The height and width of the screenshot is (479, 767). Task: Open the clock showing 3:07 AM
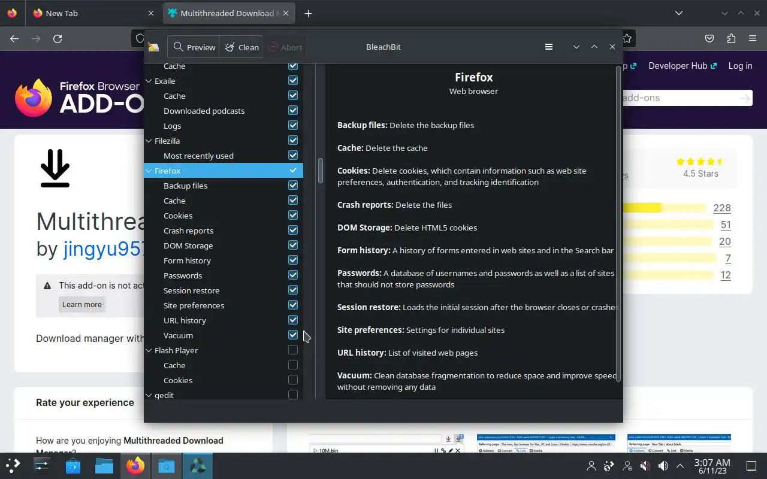pyautogui.click(x=712, y=466)
